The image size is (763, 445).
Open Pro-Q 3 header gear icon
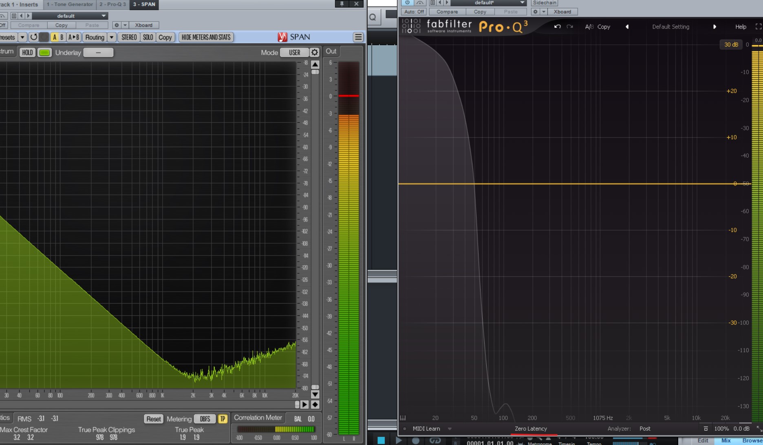pyautogui.click(x=536, y=12)
